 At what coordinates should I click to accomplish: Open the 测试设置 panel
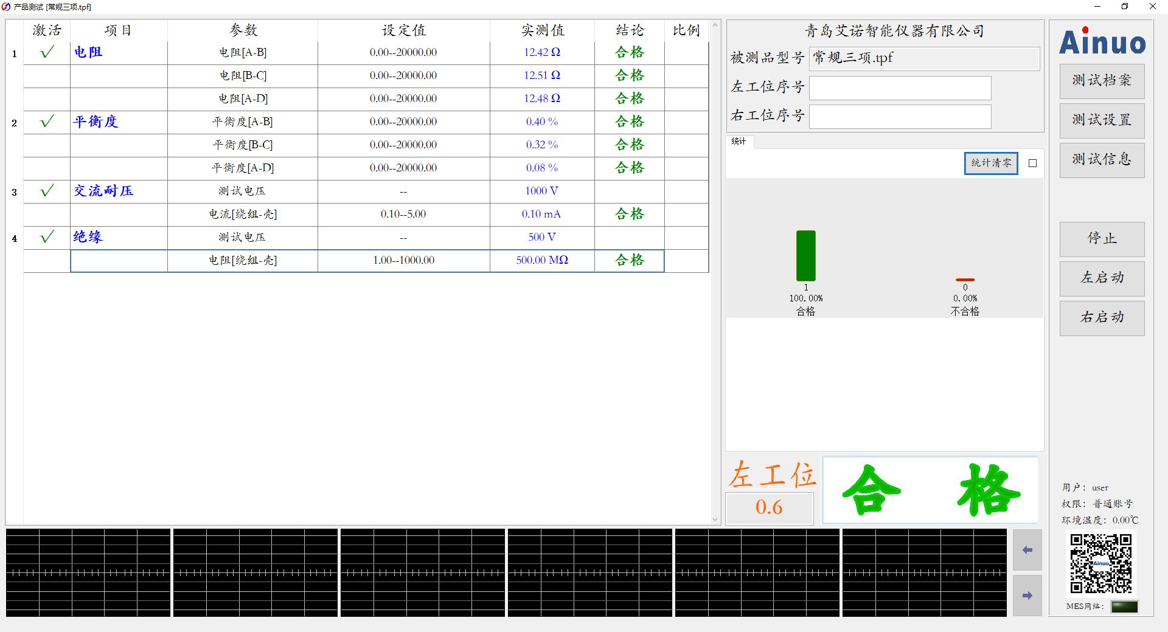[1102, 120]
